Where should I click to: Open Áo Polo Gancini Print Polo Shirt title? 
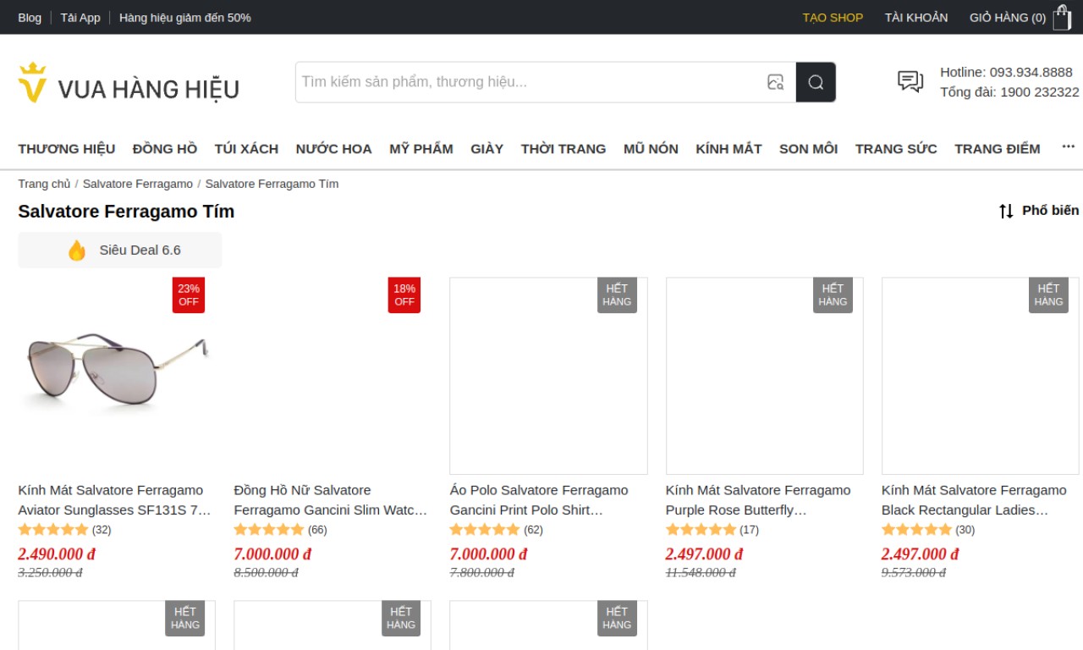tap(539, 500)
